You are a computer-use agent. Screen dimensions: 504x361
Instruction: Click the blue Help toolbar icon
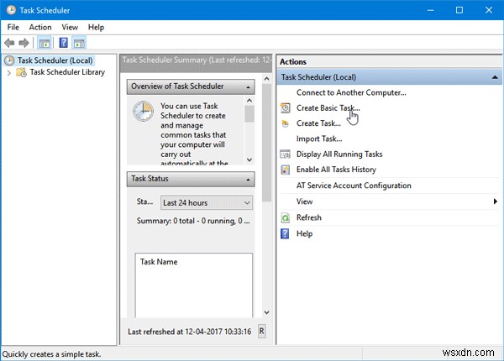[63, 43]
